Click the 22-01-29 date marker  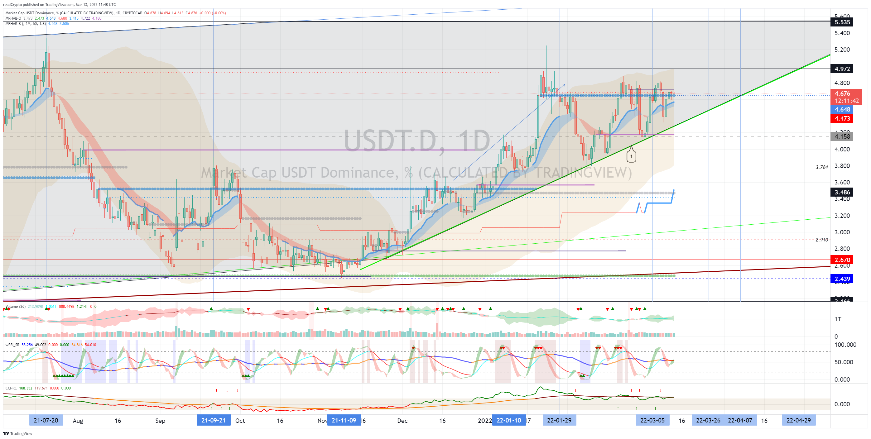click(x=559, y=420)
